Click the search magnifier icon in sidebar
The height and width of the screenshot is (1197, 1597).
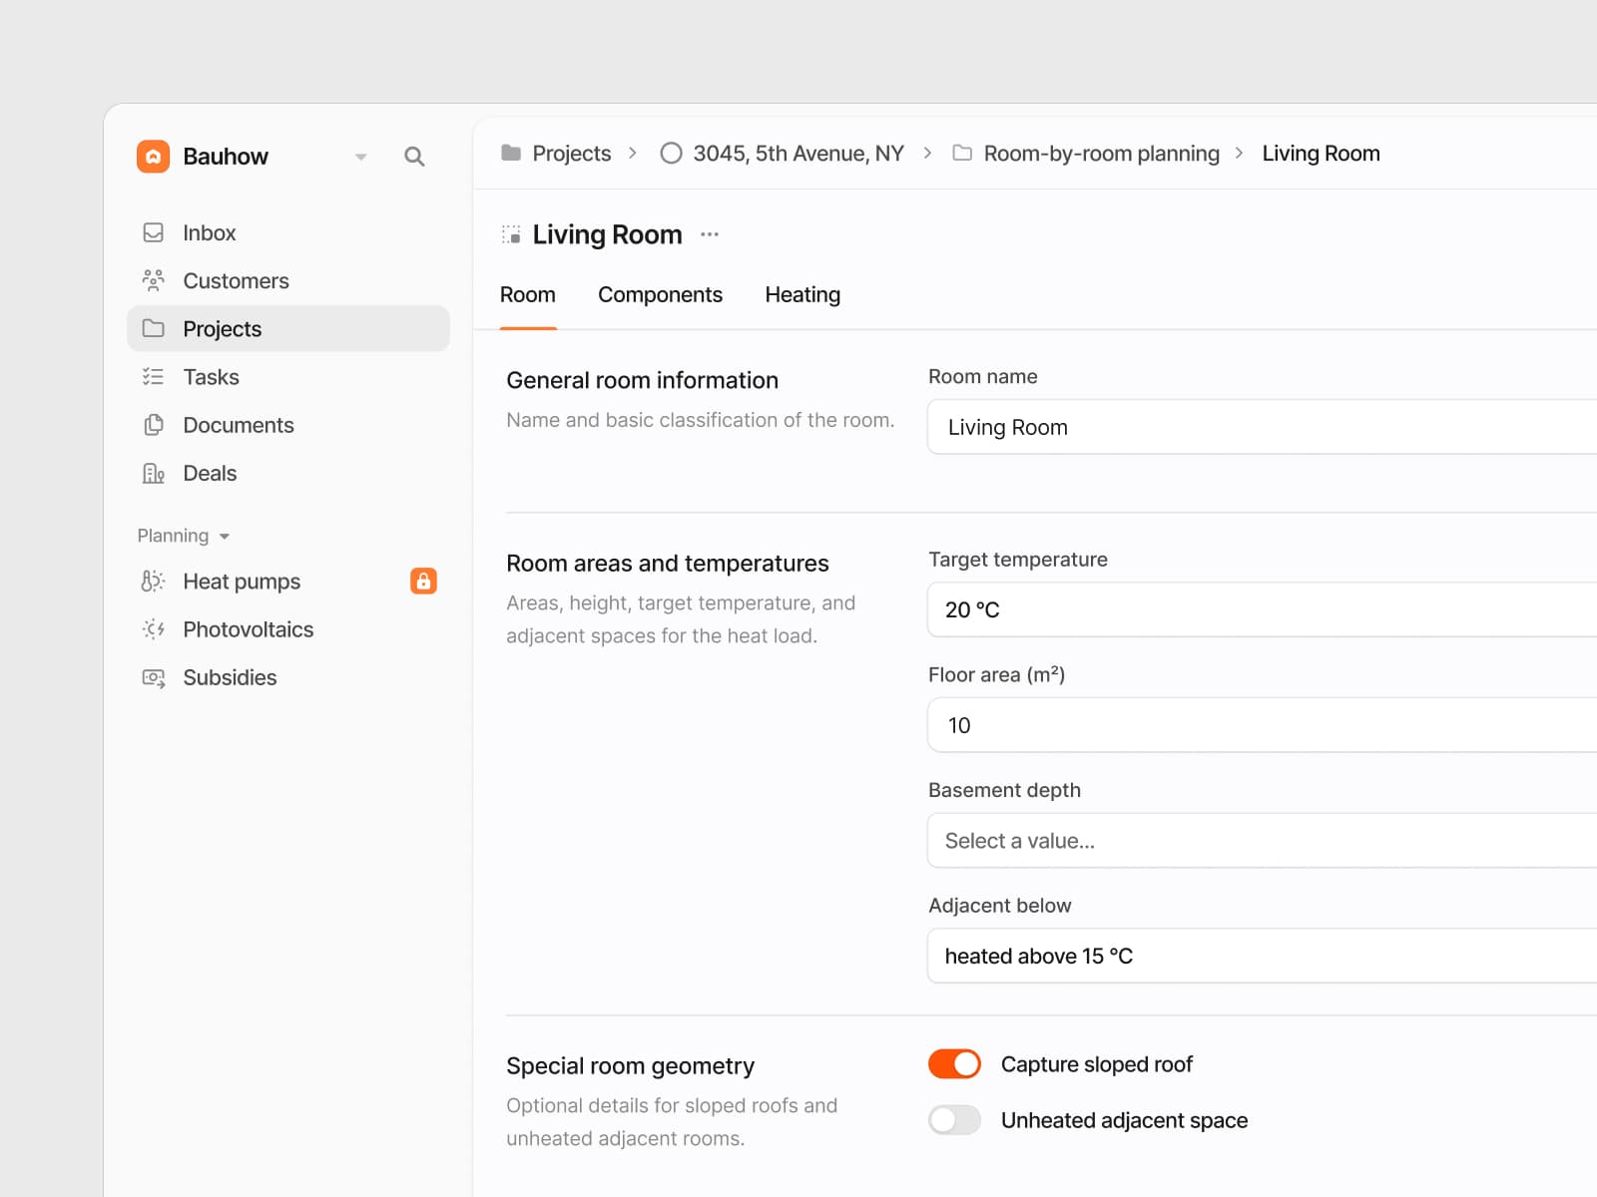(x=414, y=157)
